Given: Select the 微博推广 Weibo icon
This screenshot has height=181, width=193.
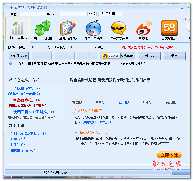Looking at the screenshot, I should coord(144,28).
